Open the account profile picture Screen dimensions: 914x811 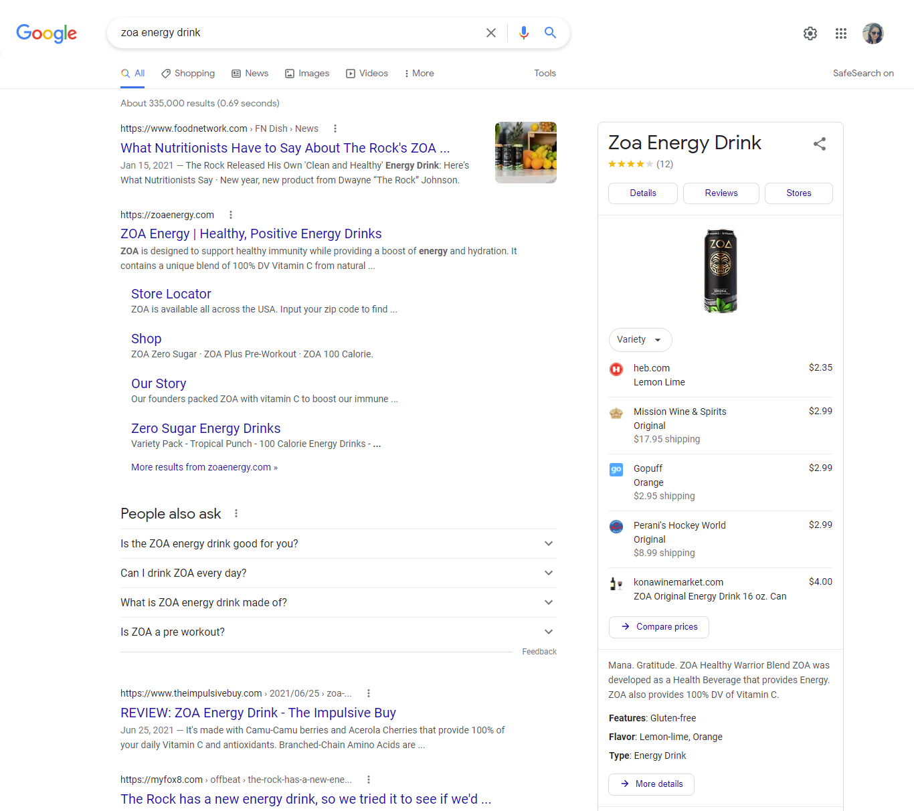pyautogui.click(x=873, y=33)
